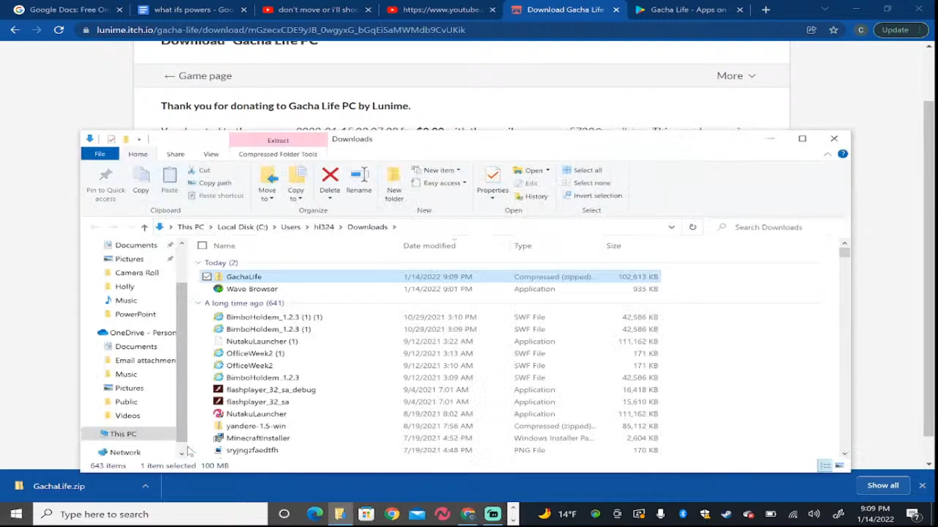
Task: Click Invert selection in ribbon
Action: [x=592, y=195]
